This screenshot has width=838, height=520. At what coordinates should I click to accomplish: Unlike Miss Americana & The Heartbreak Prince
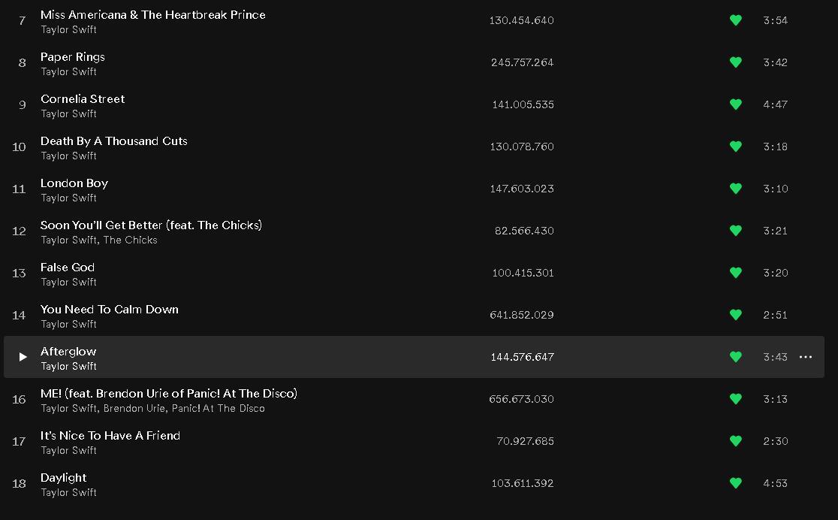click(x=736, y=20)
